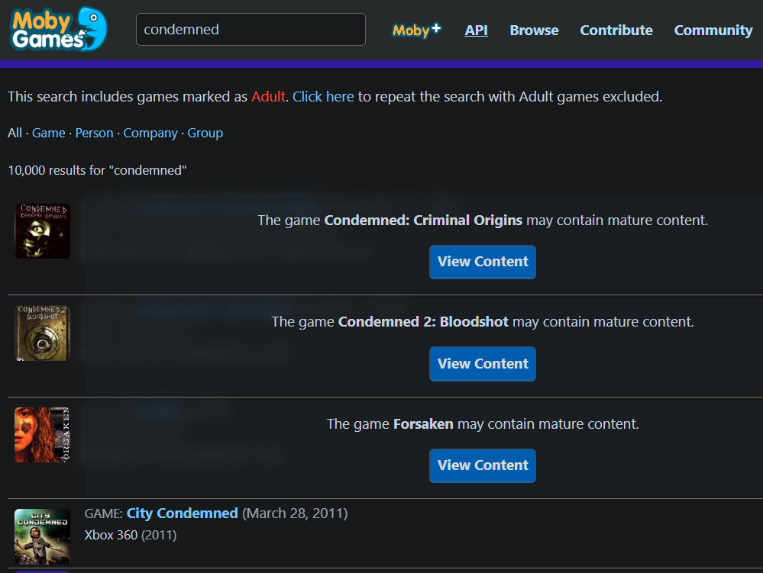Open the Contribute menu
Image resolution: width=763 pixels, height=573 pixels.
[x=616, y=30]
